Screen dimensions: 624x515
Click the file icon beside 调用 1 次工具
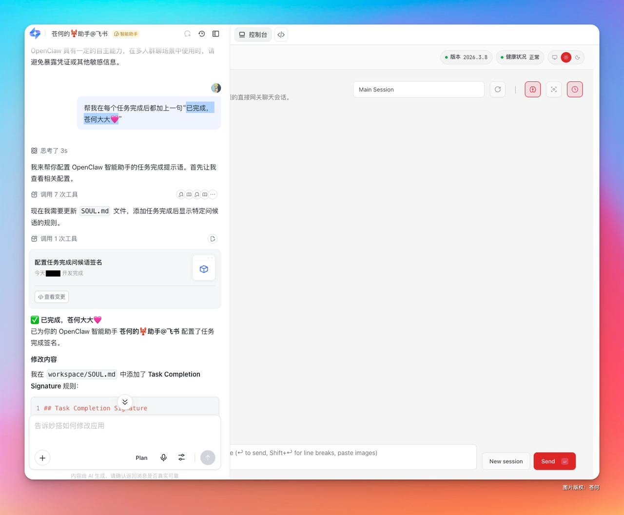[x=213, y=239]
